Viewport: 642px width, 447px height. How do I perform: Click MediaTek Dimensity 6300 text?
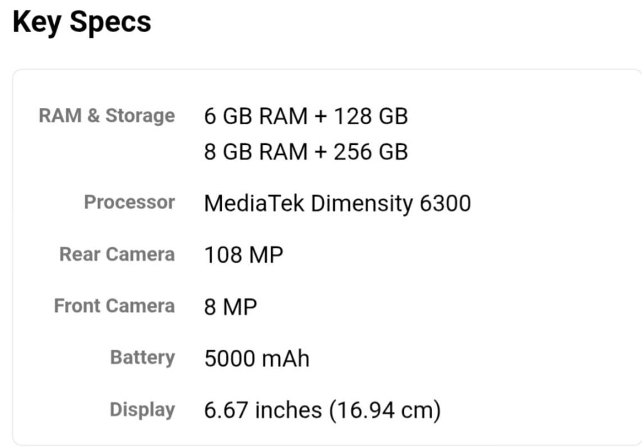click(337, 204)
